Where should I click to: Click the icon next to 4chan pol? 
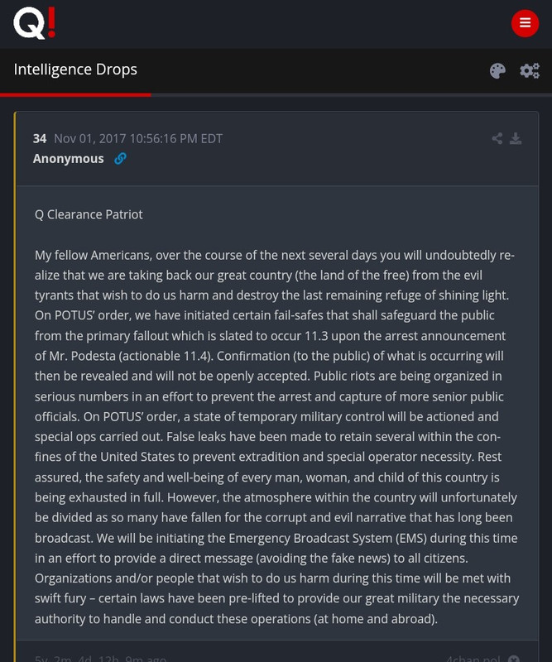click(x=514, y=659)
